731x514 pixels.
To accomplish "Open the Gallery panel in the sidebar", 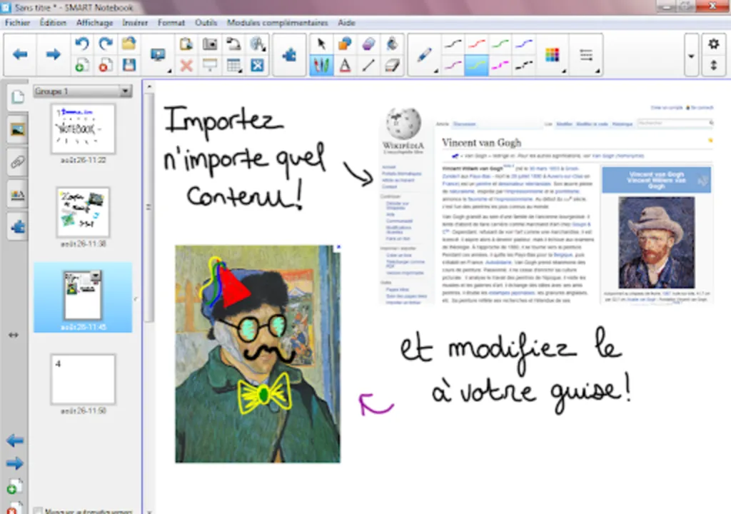I will (x=16, y=130).
